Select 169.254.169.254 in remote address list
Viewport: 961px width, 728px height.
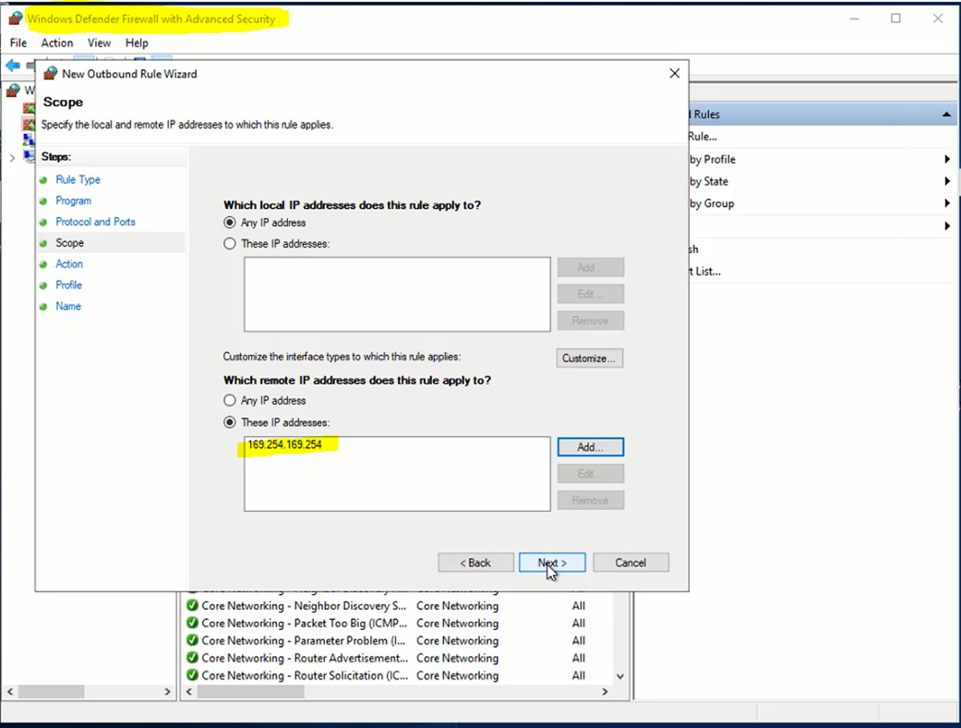[x=284, y=444]
